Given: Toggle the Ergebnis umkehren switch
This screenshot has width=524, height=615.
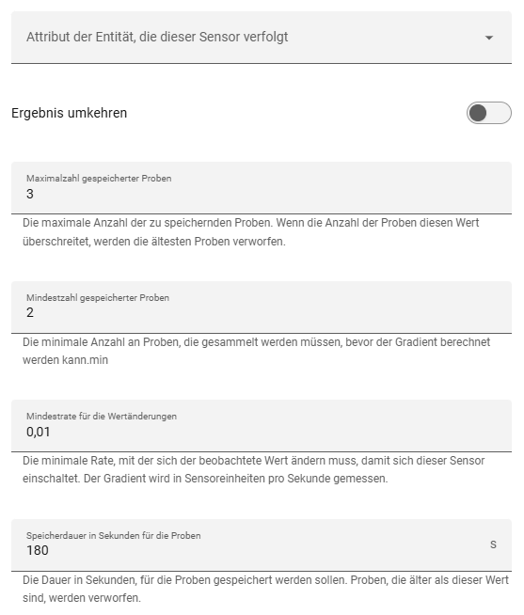Looking at the screenshot, I should [489, 113].
